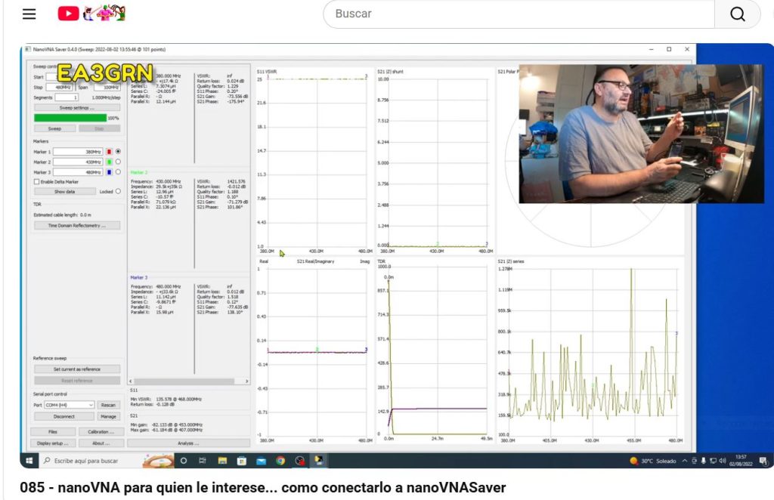Screen dimensions: 774x500
Task: Open Cortana circle icon in taskbar
Action: (x=184, y=461)
